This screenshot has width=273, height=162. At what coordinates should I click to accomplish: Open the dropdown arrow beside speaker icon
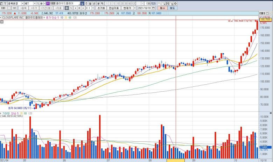(44, 3)
